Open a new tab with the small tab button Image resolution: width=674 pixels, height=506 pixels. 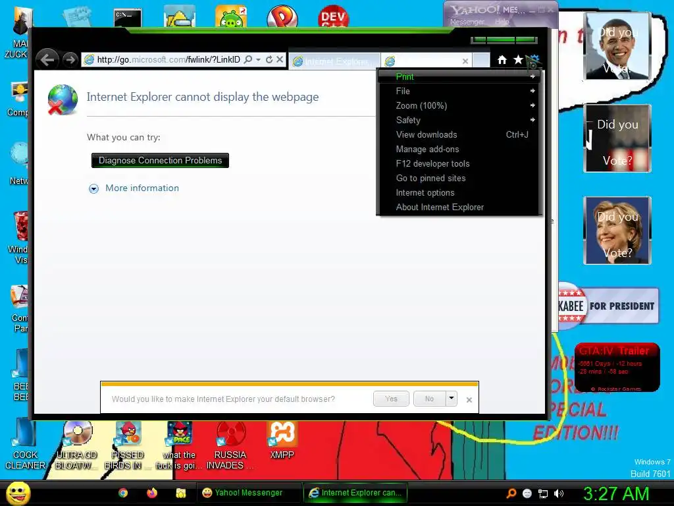pos(481,61)
